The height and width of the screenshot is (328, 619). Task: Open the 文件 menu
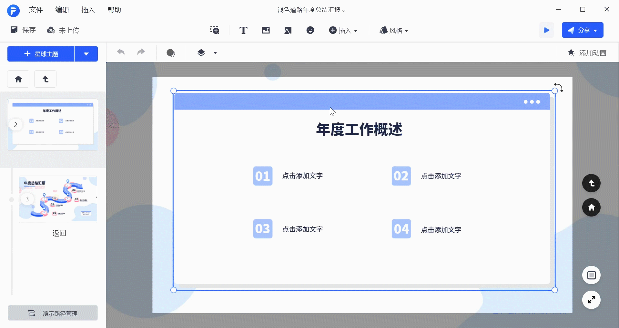(x=36, y=10)
